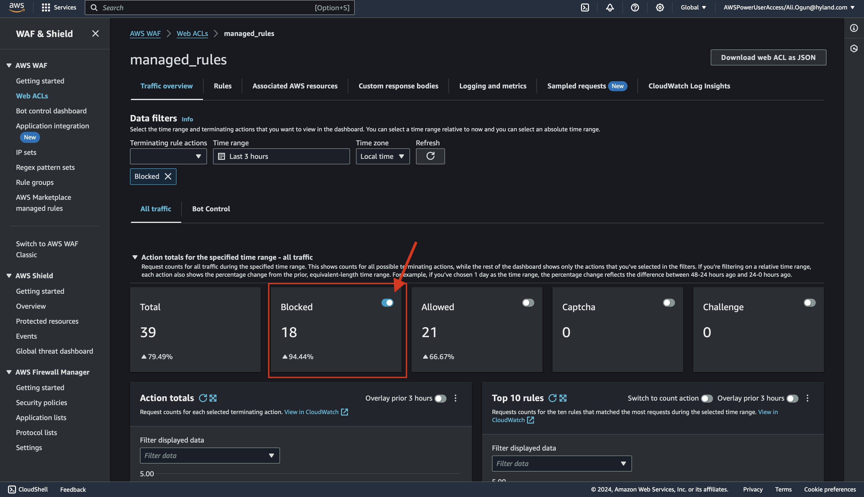Open the Action totals three-dot menu

click(455, 398)
